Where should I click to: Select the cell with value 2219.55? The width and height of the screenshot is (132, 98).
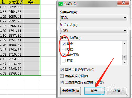tap(16, 59)
